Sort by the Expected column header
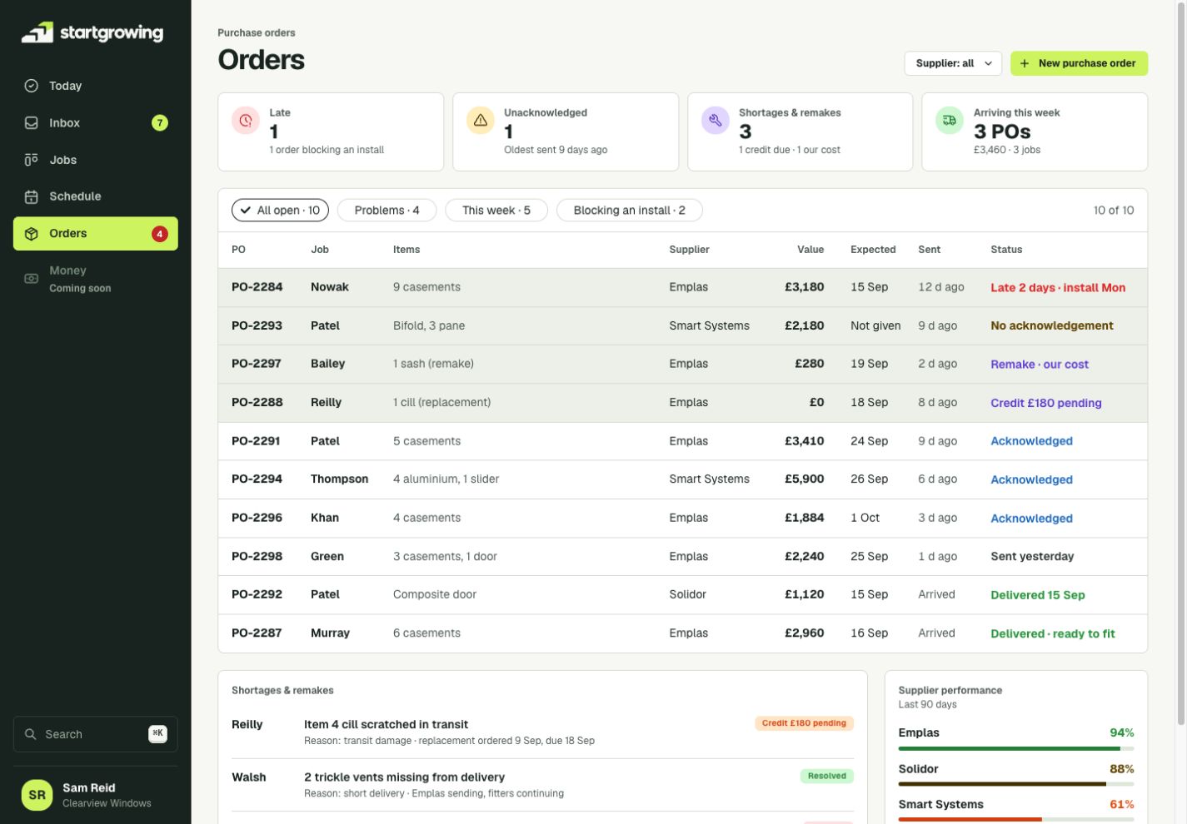 click(x=873, y=250)
